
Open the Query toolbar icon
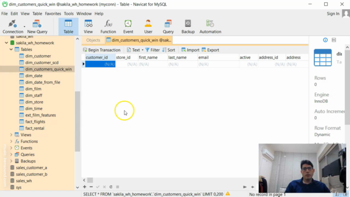[x=168, y=26]
